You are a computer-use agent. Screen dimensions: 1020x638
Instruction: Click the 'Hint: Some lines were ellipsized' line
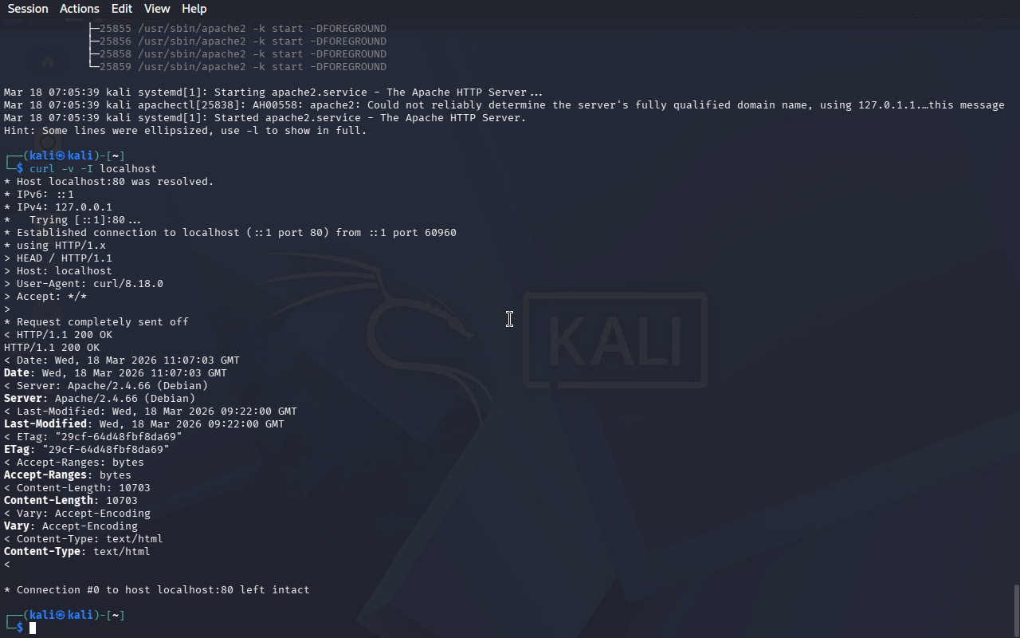(186, 131)
